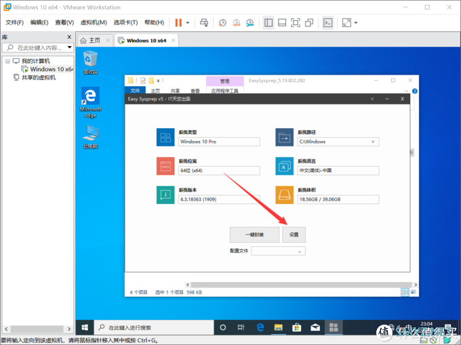Click the Explorer horizontal scrollbar
The image size is (461, 345).
(301, 285)
